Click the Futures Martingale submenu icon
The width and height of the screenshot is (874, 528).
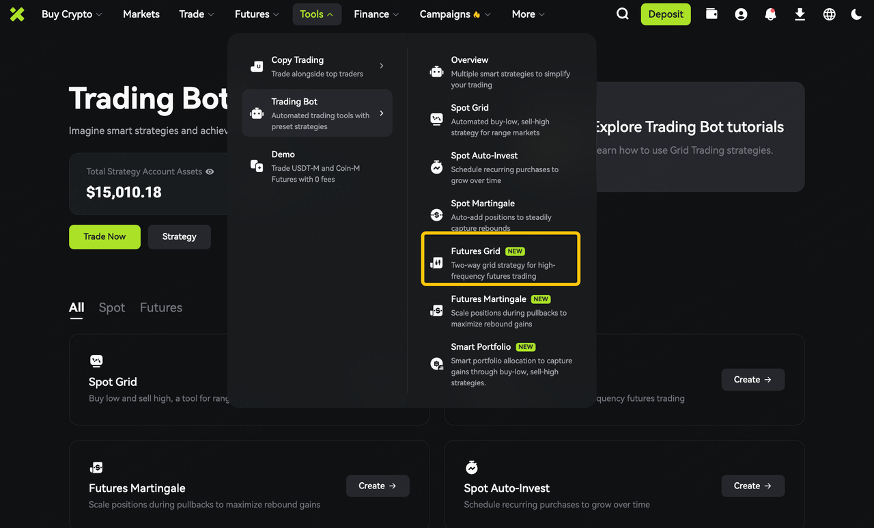436,311
